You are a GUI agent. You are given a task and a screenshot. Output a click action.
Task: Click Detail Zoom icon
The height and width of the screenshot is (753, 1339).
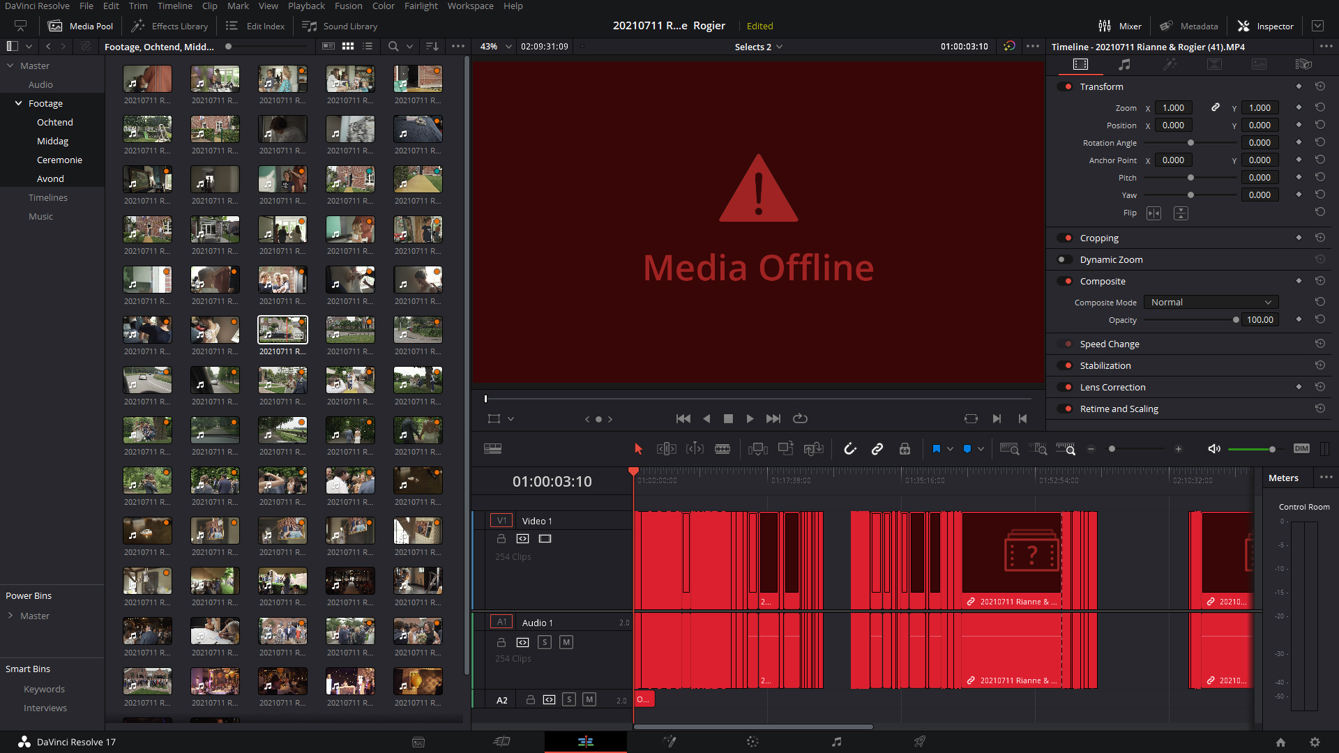point(1038,449)
